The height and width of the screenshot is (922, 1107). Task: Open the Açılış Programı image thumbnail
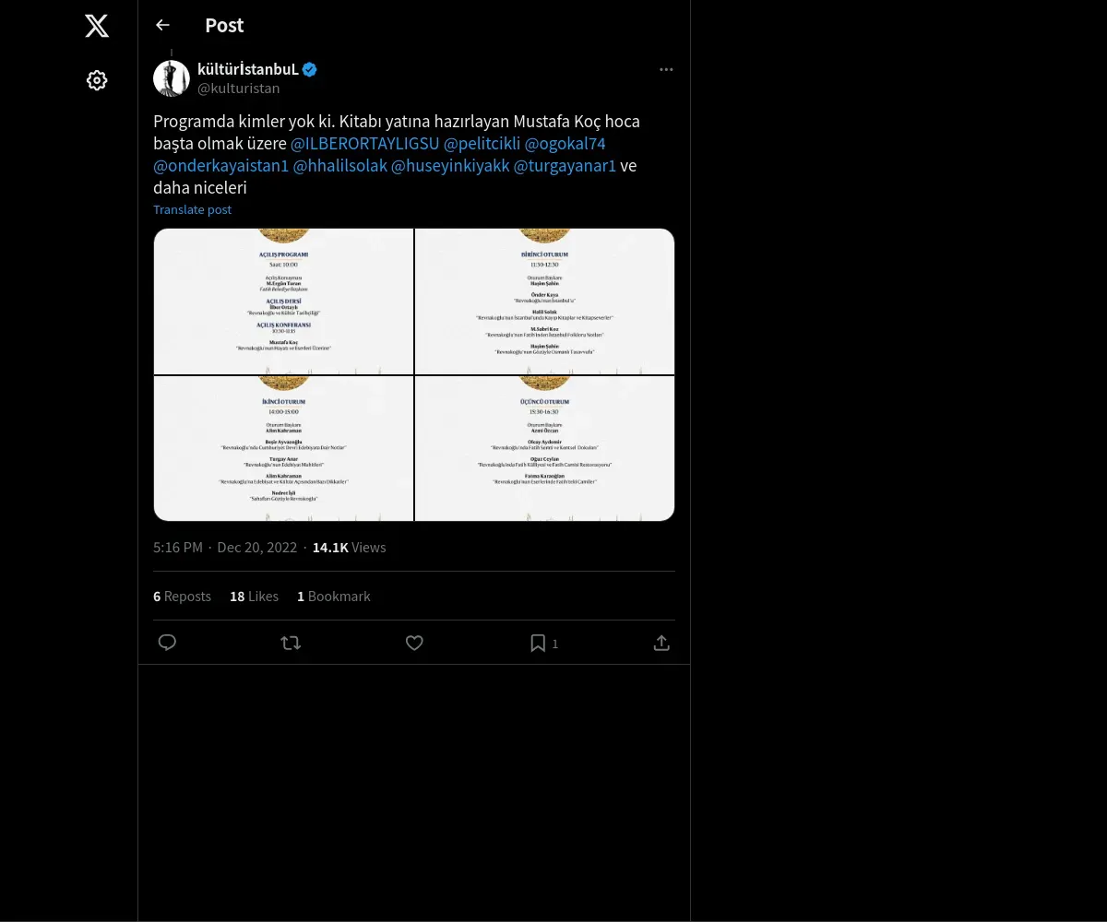coord(283,301)
